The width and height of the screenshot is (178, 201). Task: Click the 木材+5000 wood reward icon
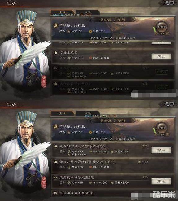click(x=91, y=151)
